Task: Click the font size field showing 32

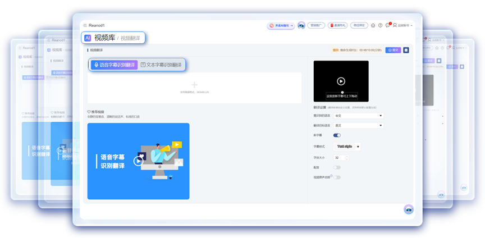Action: 340,158
